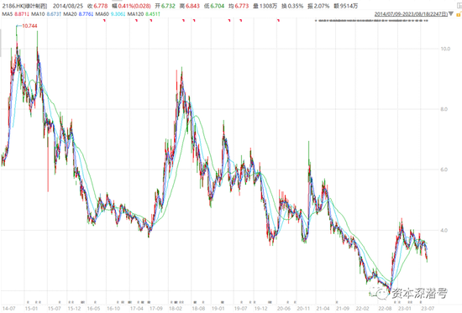
Task: Click the opening price value 6.732
Action: click(x=168, y=6)
